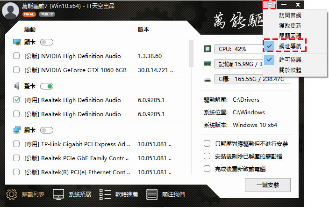Click the display card category icon

click(17, 42)
